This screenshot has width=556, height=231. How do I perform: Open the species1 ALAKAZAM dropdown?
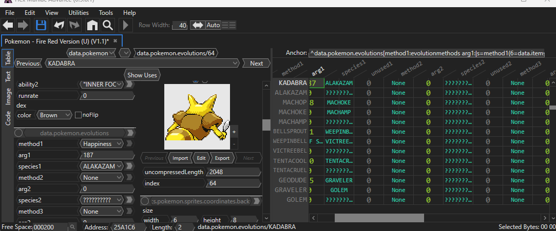102,166
